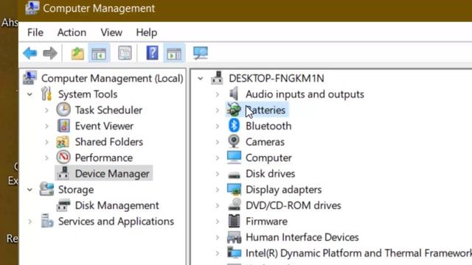This screenshot has height=265, width=472.
Task: Select the Batteries text label
Action: (x=265, y=110)
